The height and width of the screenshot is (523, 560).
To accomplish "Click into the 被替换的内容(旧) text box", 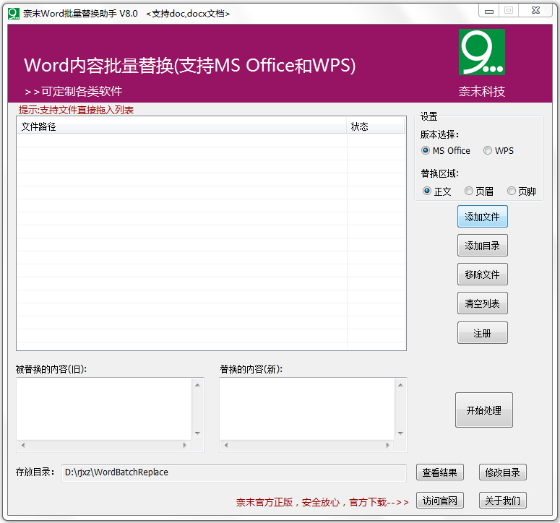I will tap(103, 408).
